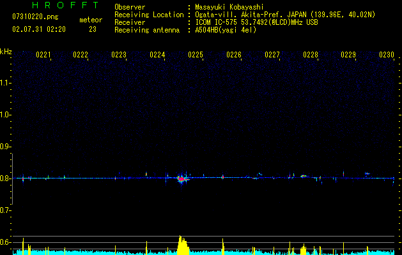The image size is (402, 255).
Task: Click the 0221 time marker
Action: pos(43,55)
